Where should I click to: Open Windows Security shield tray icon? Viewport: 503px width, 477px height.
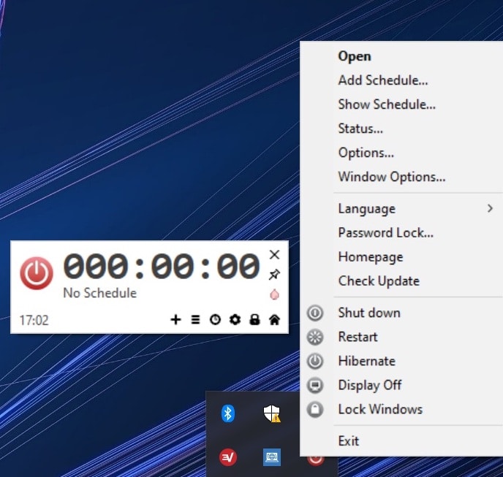(x=272, y=414)
